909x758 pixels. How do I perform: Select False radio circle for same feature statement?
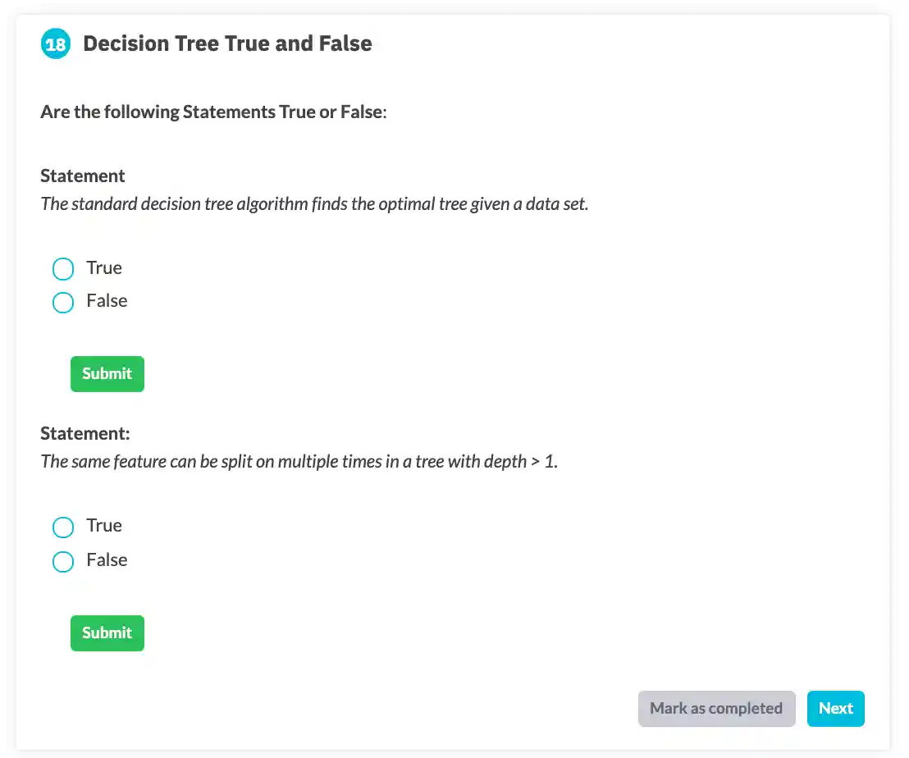point(63,561)
